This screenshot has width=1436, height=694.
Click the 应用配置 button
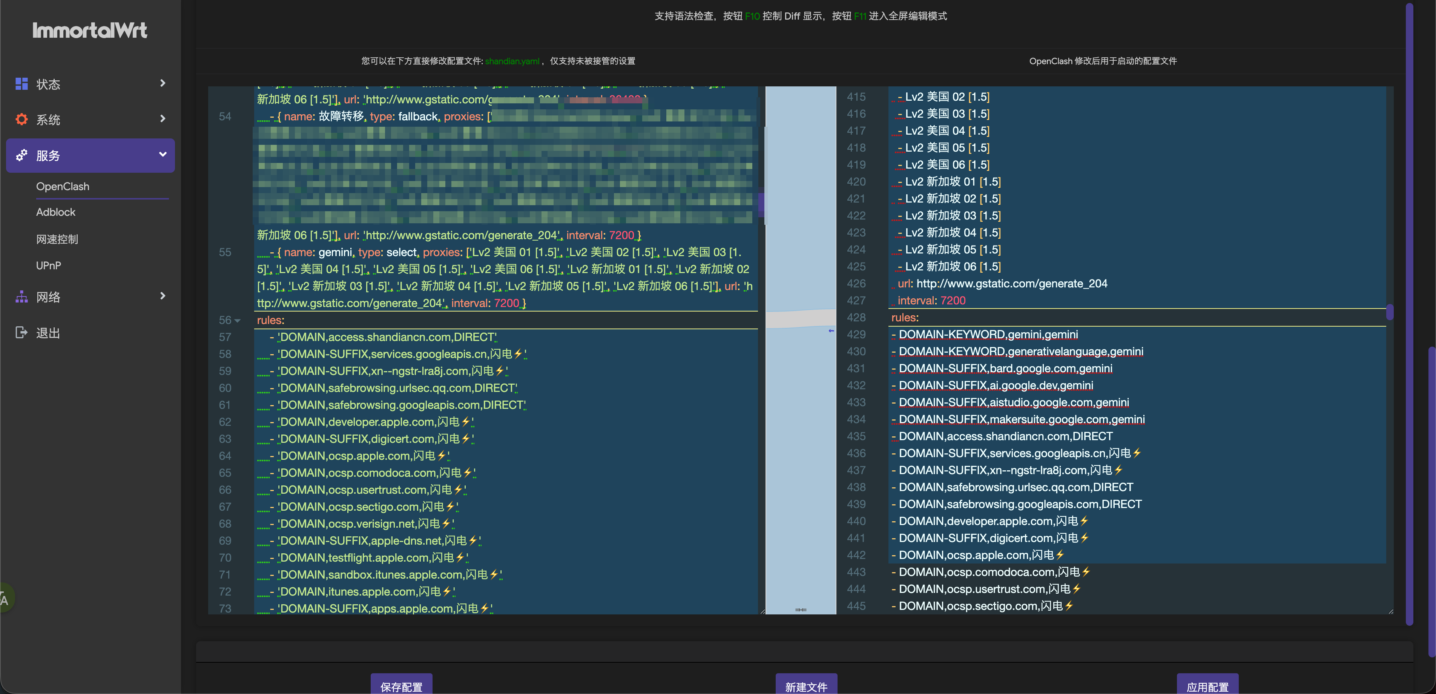1207,686
